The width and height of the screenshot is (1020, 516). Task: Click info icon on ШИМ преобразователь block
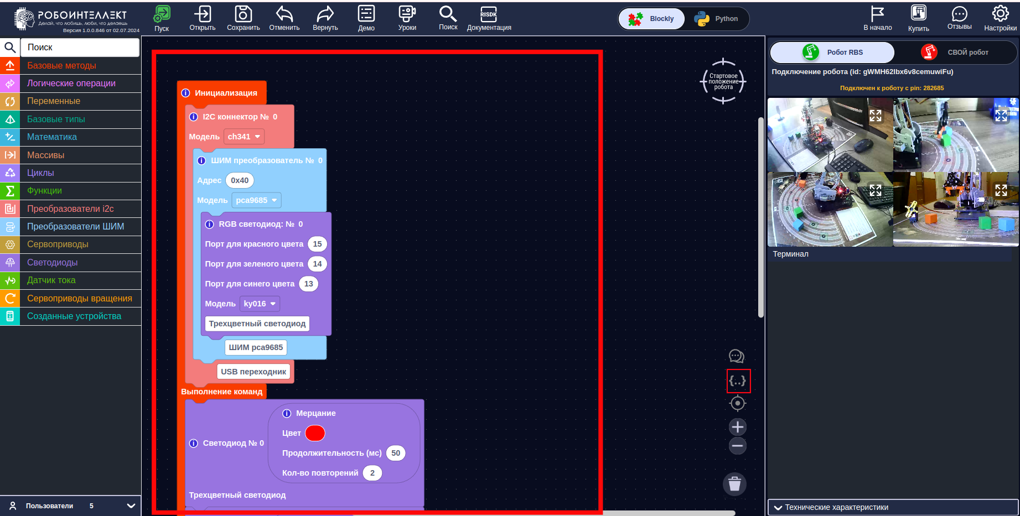(201, 160)
